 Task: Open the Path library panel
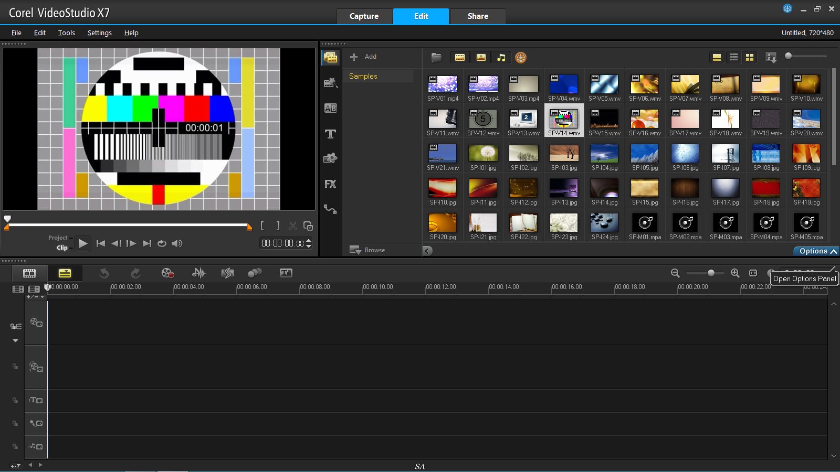(331, 209)
